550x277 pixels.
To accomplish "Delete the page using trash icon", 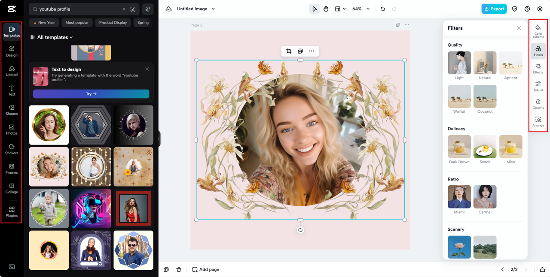I will [179, 269].
